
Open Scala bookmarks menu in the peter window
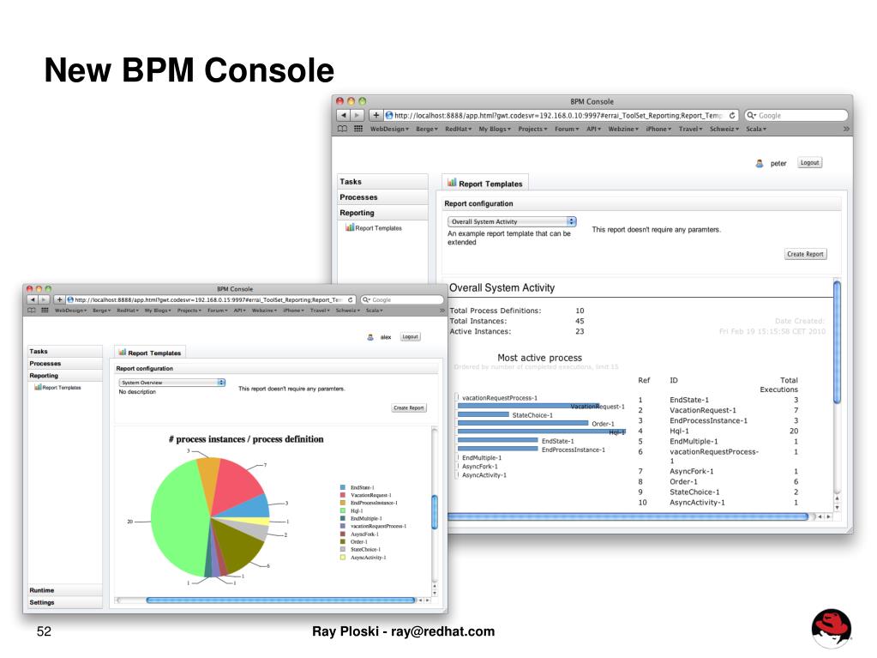[x=755, y=129]
